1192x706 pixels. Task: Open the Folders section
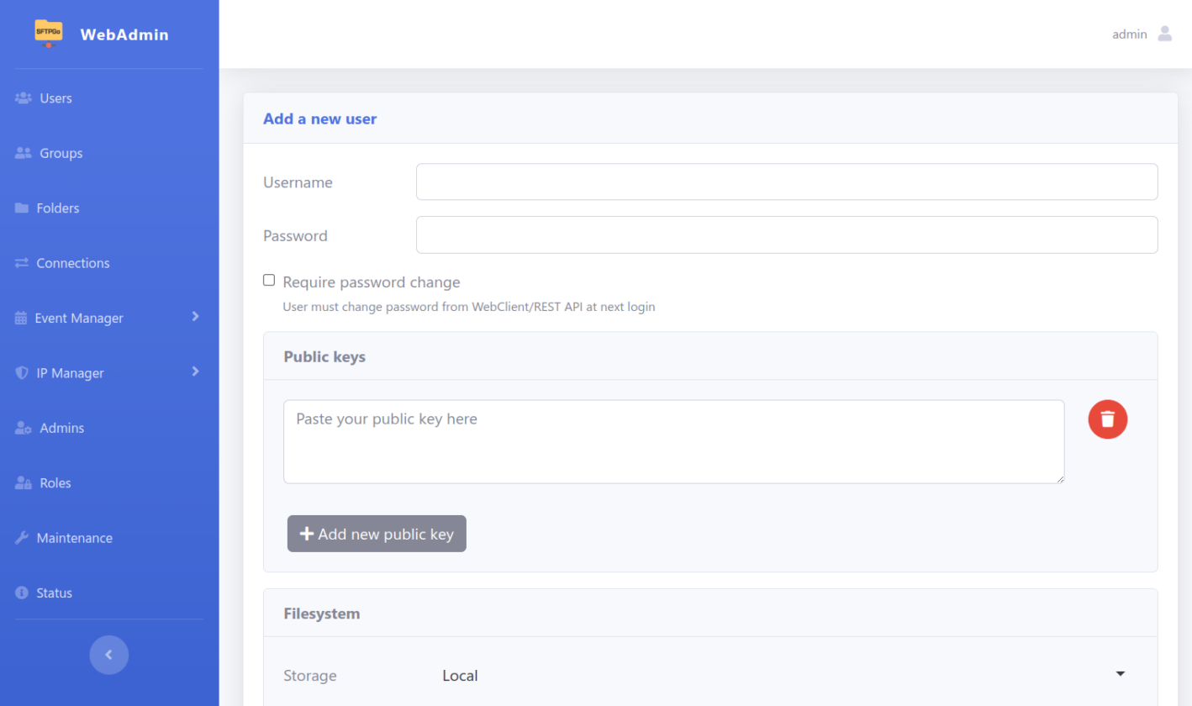coord(59,208)
